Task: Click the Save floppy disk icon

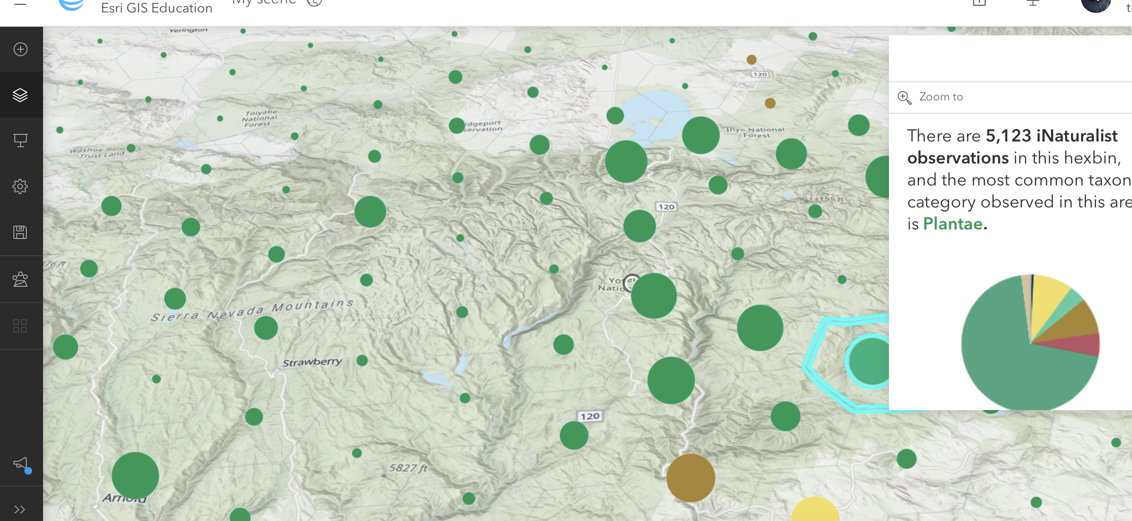Action: (x=21, y=232)
